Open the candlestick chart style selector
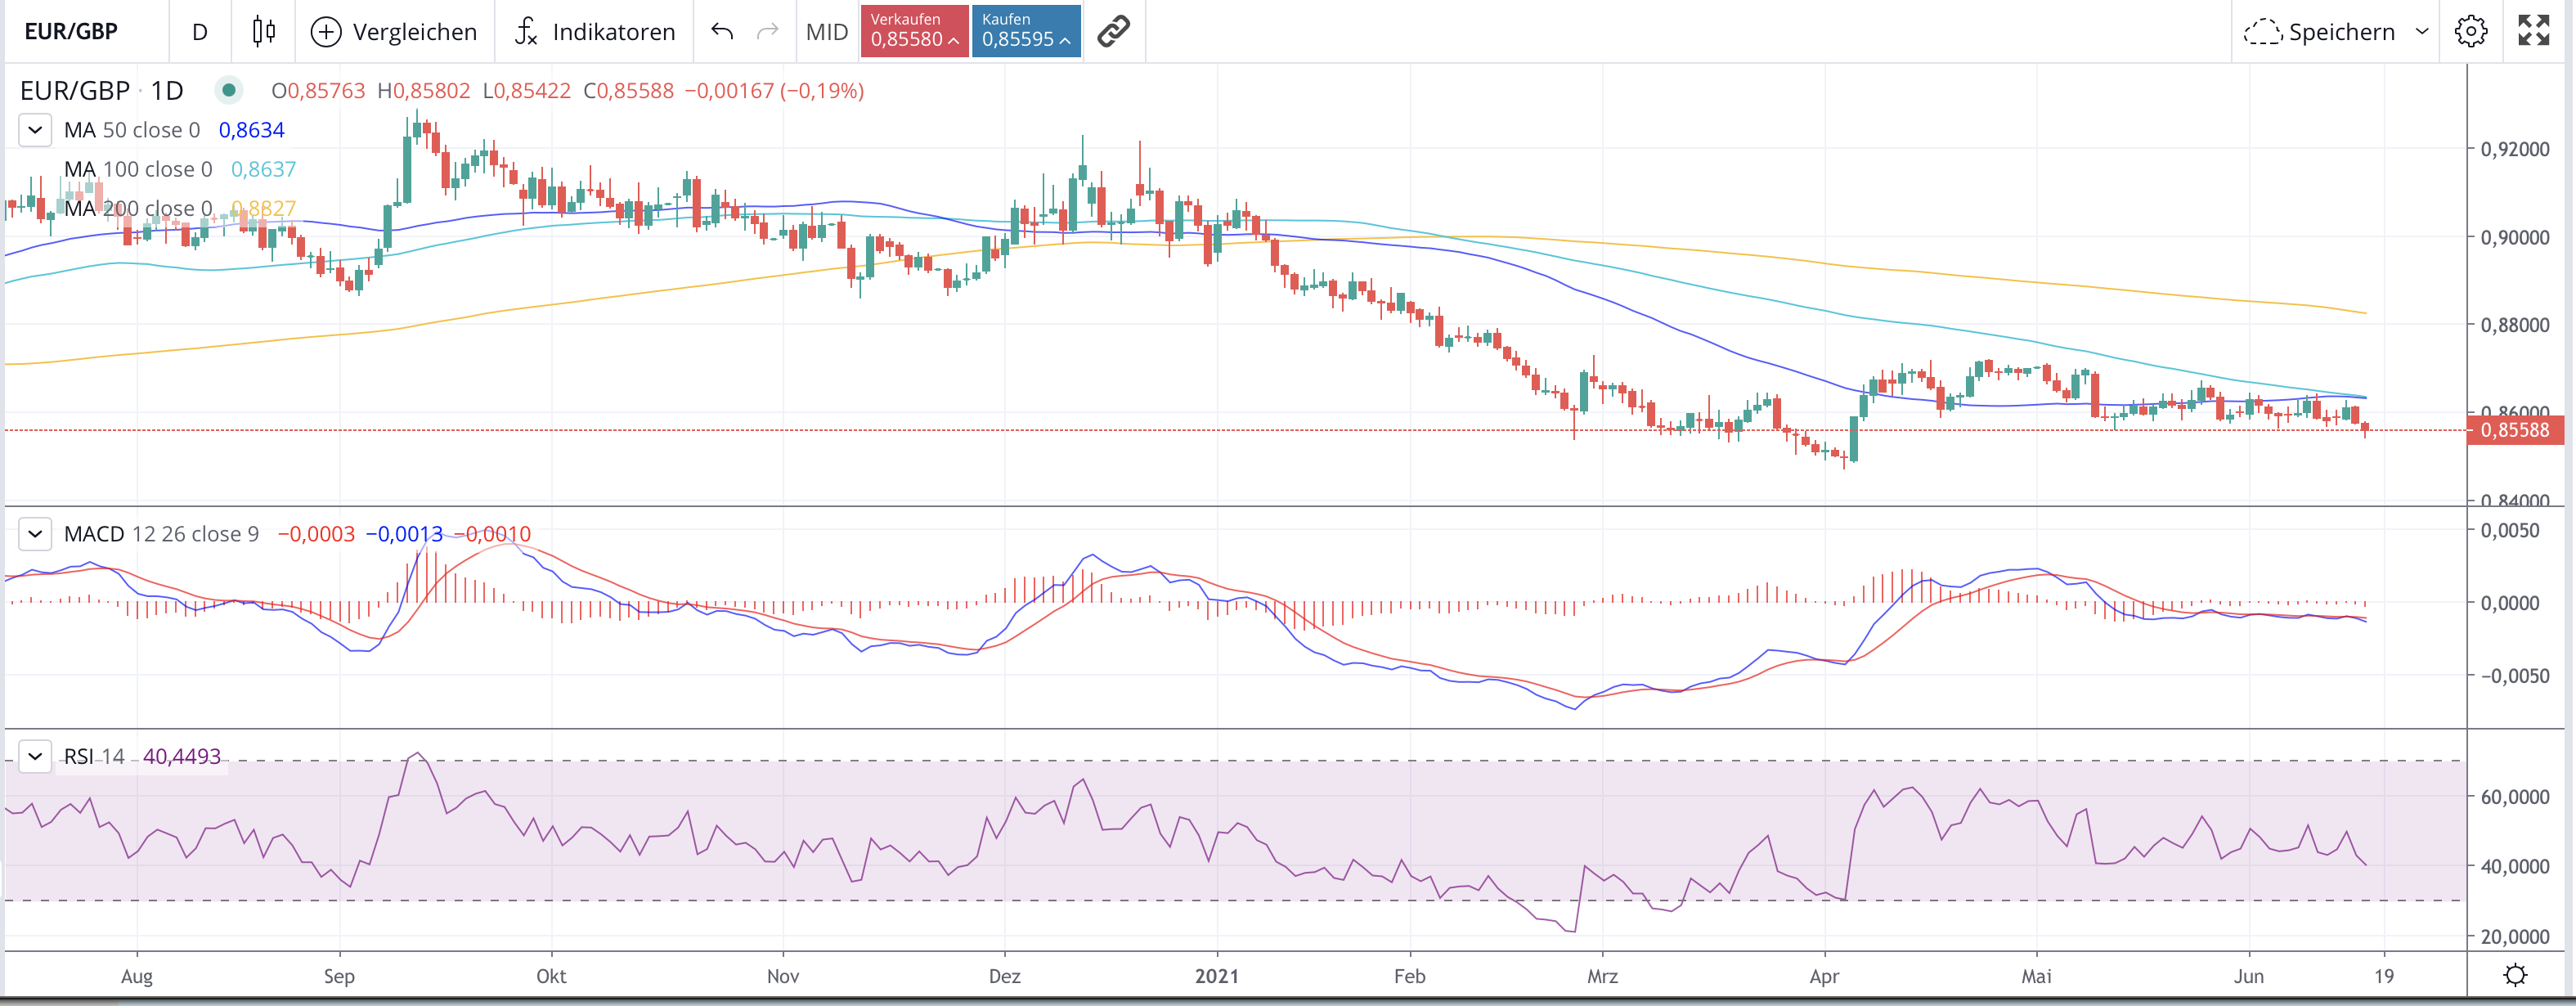This screenshot has height=1006, width=2576. click(264, 31)
